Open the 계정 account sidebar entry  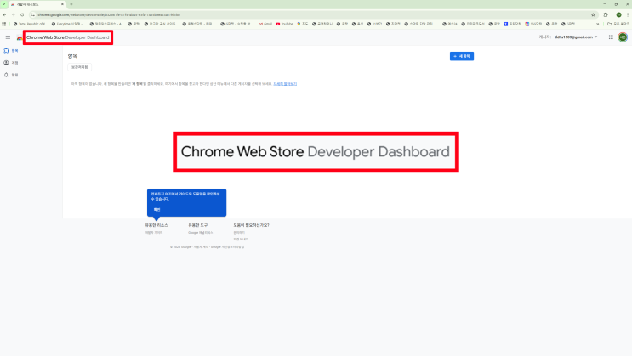(x=11, y=63)
